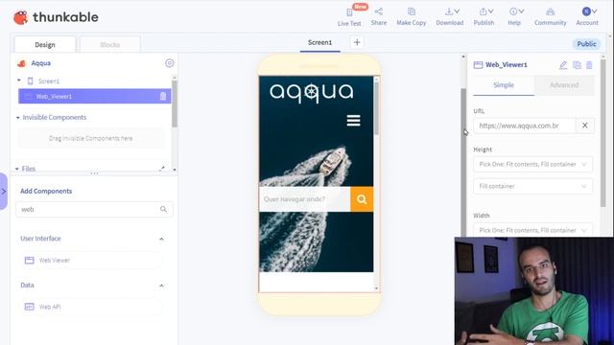Click the Public status badge

pos(586,44)
